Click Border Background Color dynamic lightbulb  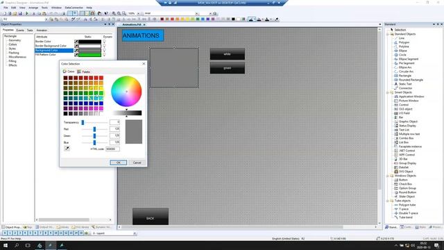[x=104, y=46]
